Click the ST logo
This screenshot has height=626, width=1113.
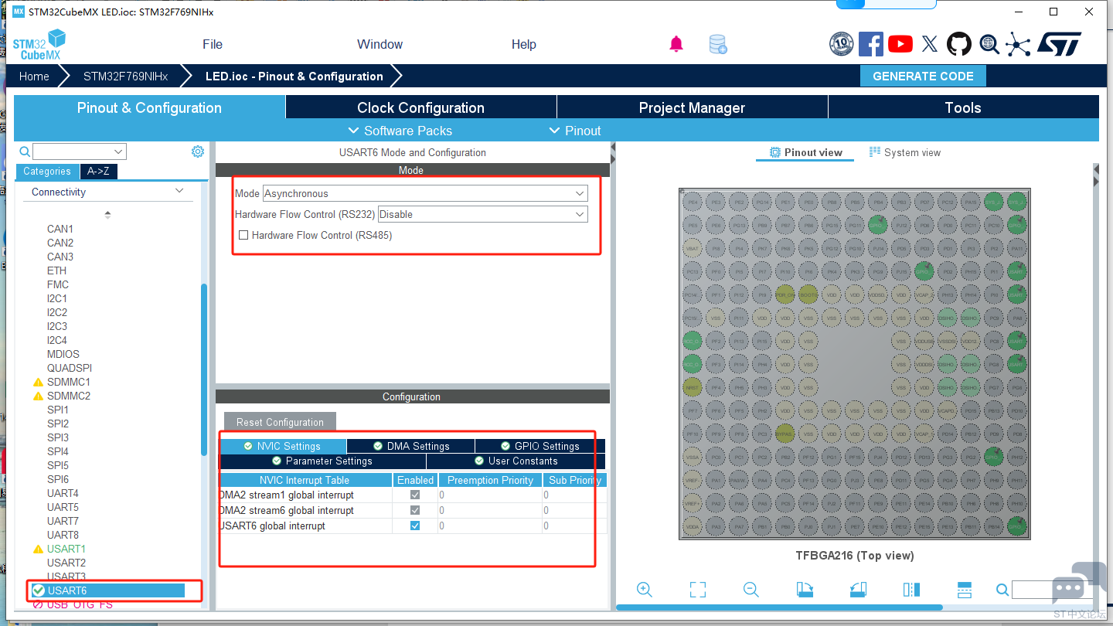coord(1059,44)
